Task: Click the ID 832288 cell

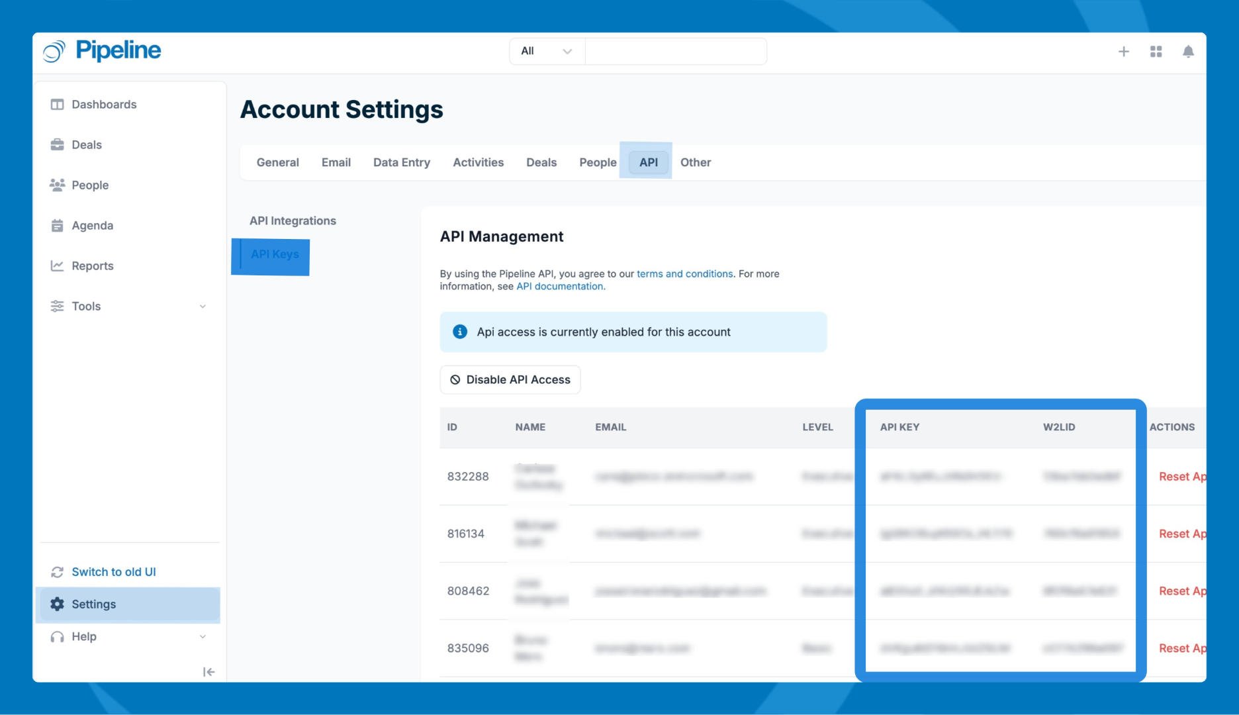Action: point(468,477)
